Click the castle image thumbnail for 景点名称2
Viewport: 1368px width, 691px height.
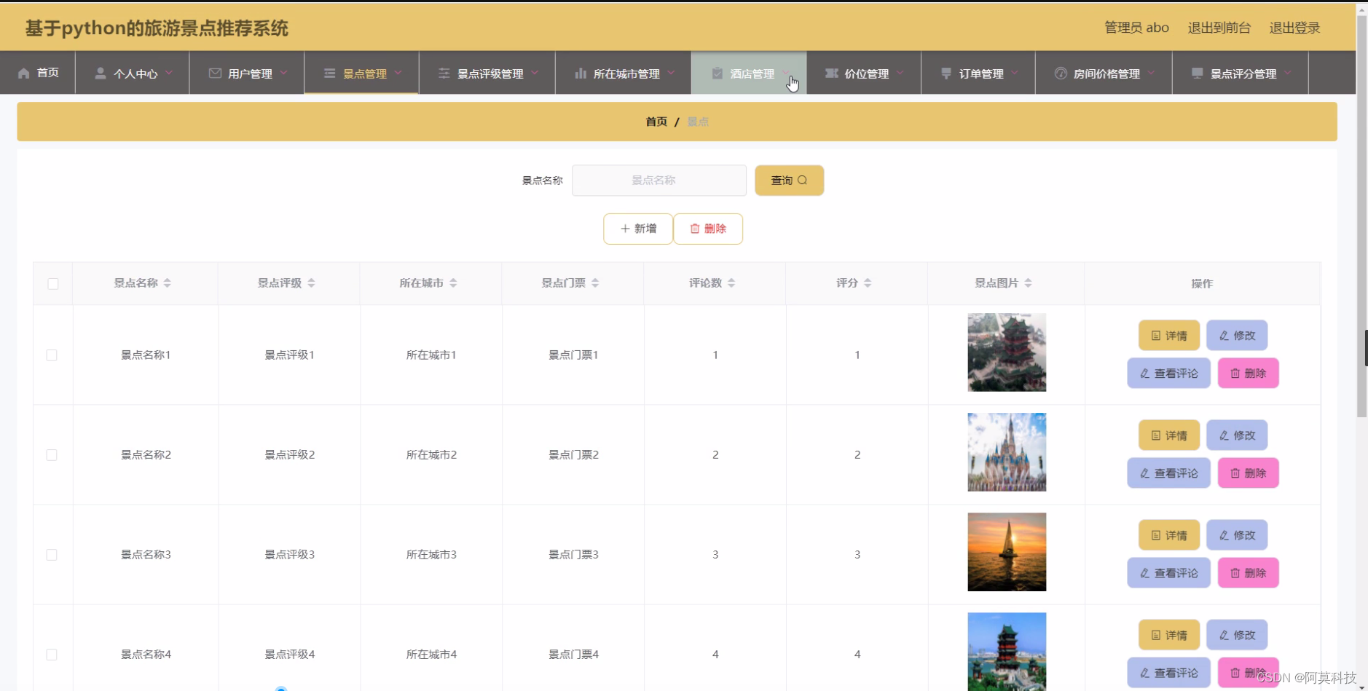click(x=1007, y=451)
